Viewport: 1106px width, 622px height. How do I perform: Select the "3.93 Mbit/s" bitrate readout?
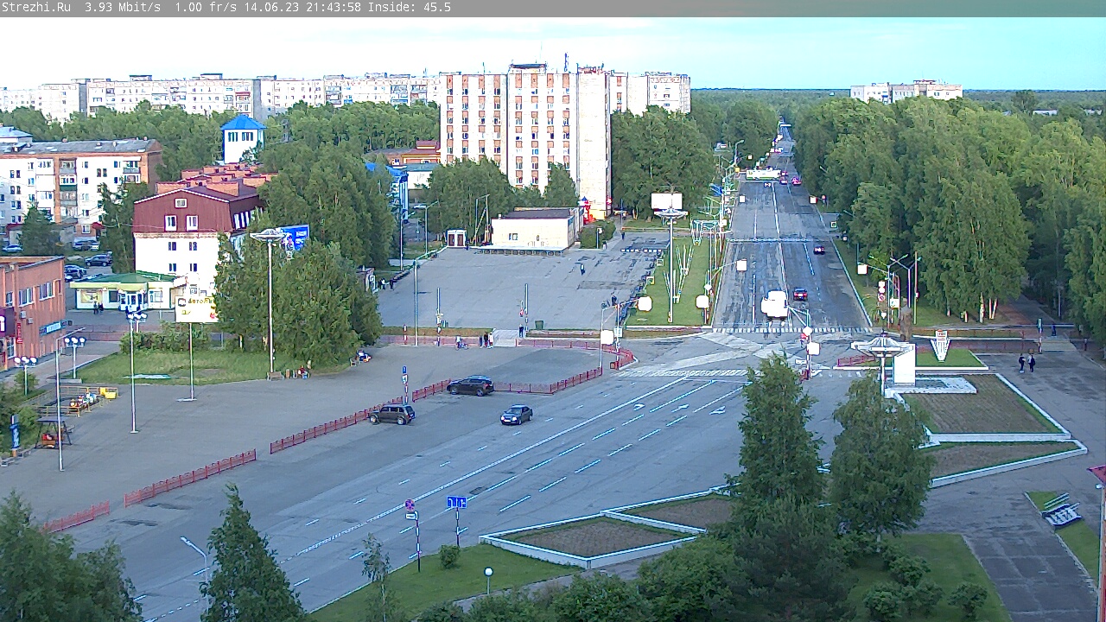pos(123,7)
